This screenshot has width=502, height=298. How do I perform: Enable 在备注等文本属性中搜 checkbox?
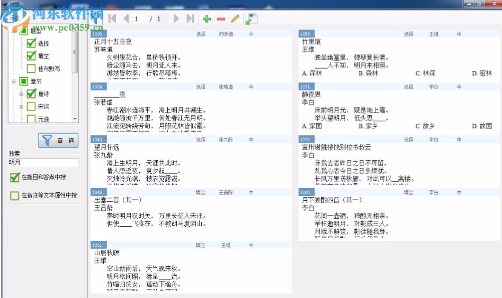click(x=15, y=195)
